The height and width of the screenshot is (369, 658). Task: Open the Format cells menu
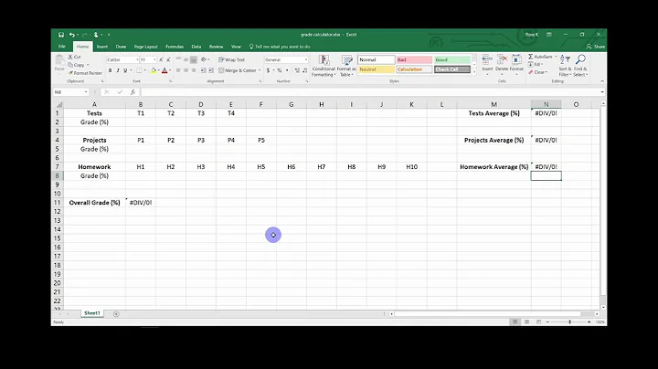[516, 65]
